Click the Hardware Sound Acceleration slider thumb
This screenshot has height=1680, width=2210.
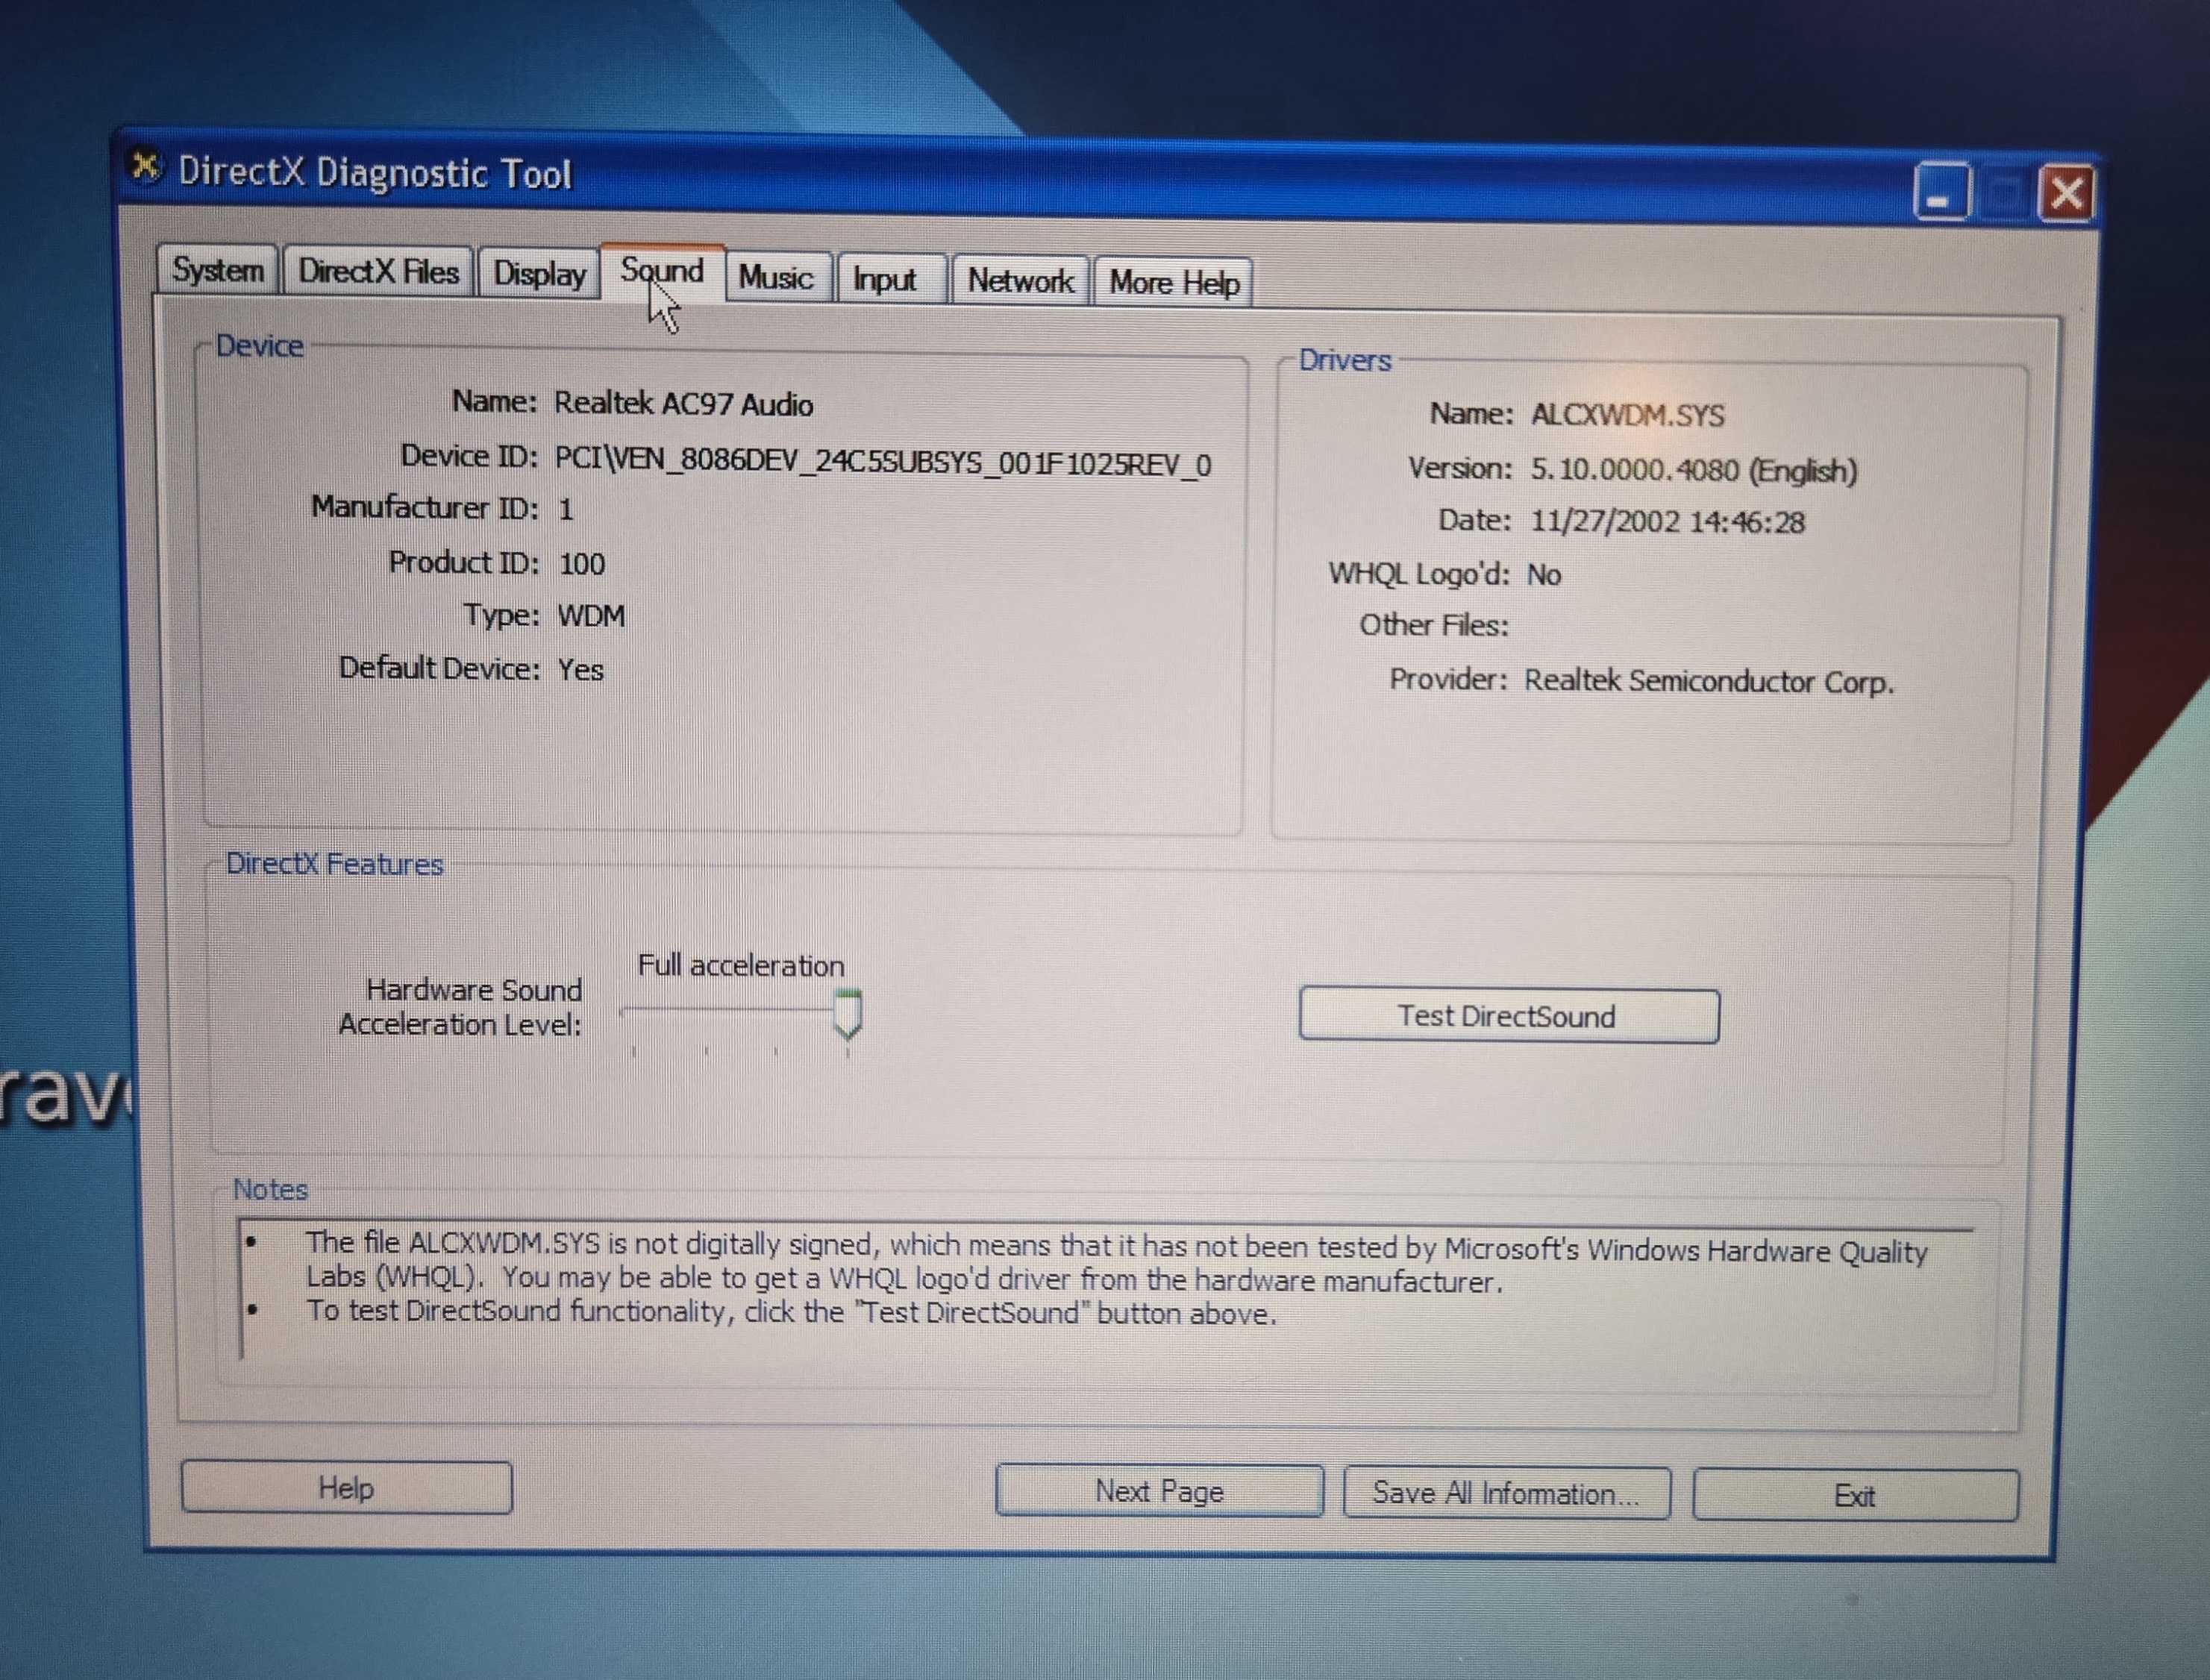[x=847, y=1014]
